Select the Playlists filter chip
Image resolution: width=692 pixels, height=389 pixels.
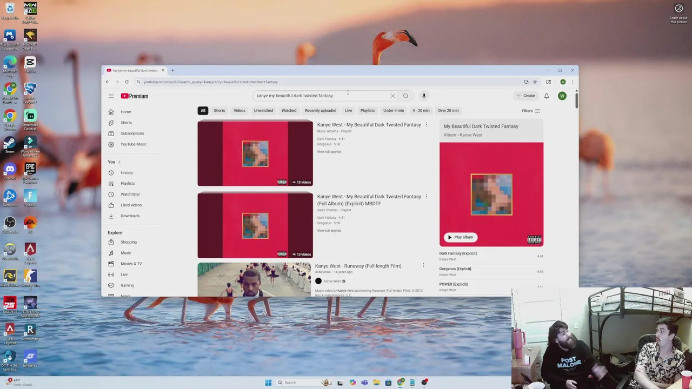coord(368,111)
